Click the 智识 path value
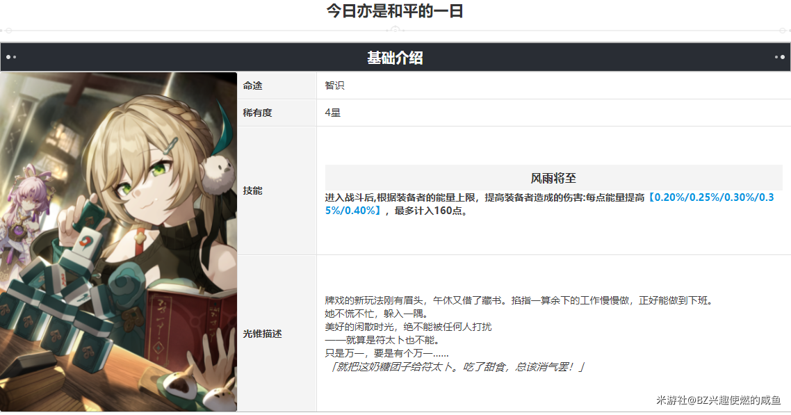Viewport: 791px width, 415px height. tap(334, 86)
